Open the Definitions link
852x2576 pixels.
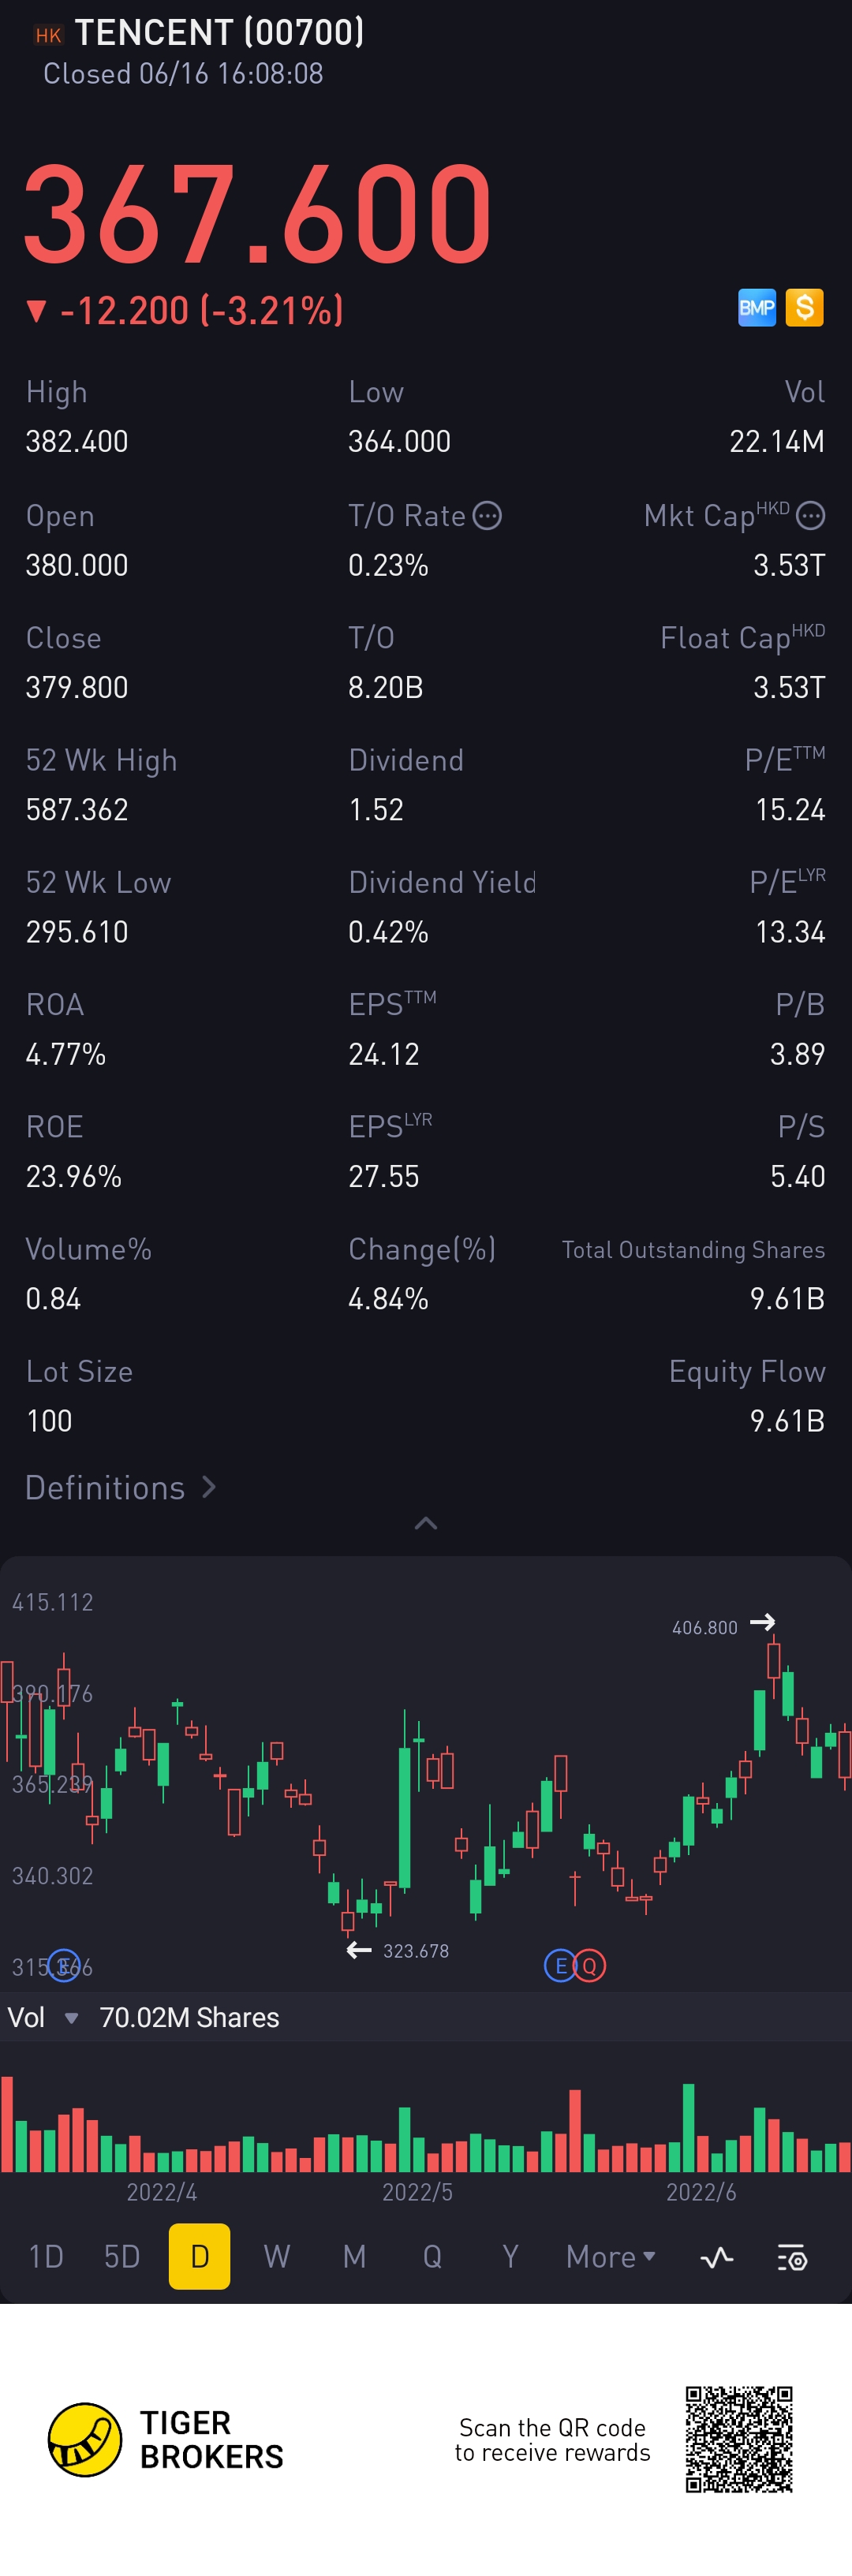120,1488
